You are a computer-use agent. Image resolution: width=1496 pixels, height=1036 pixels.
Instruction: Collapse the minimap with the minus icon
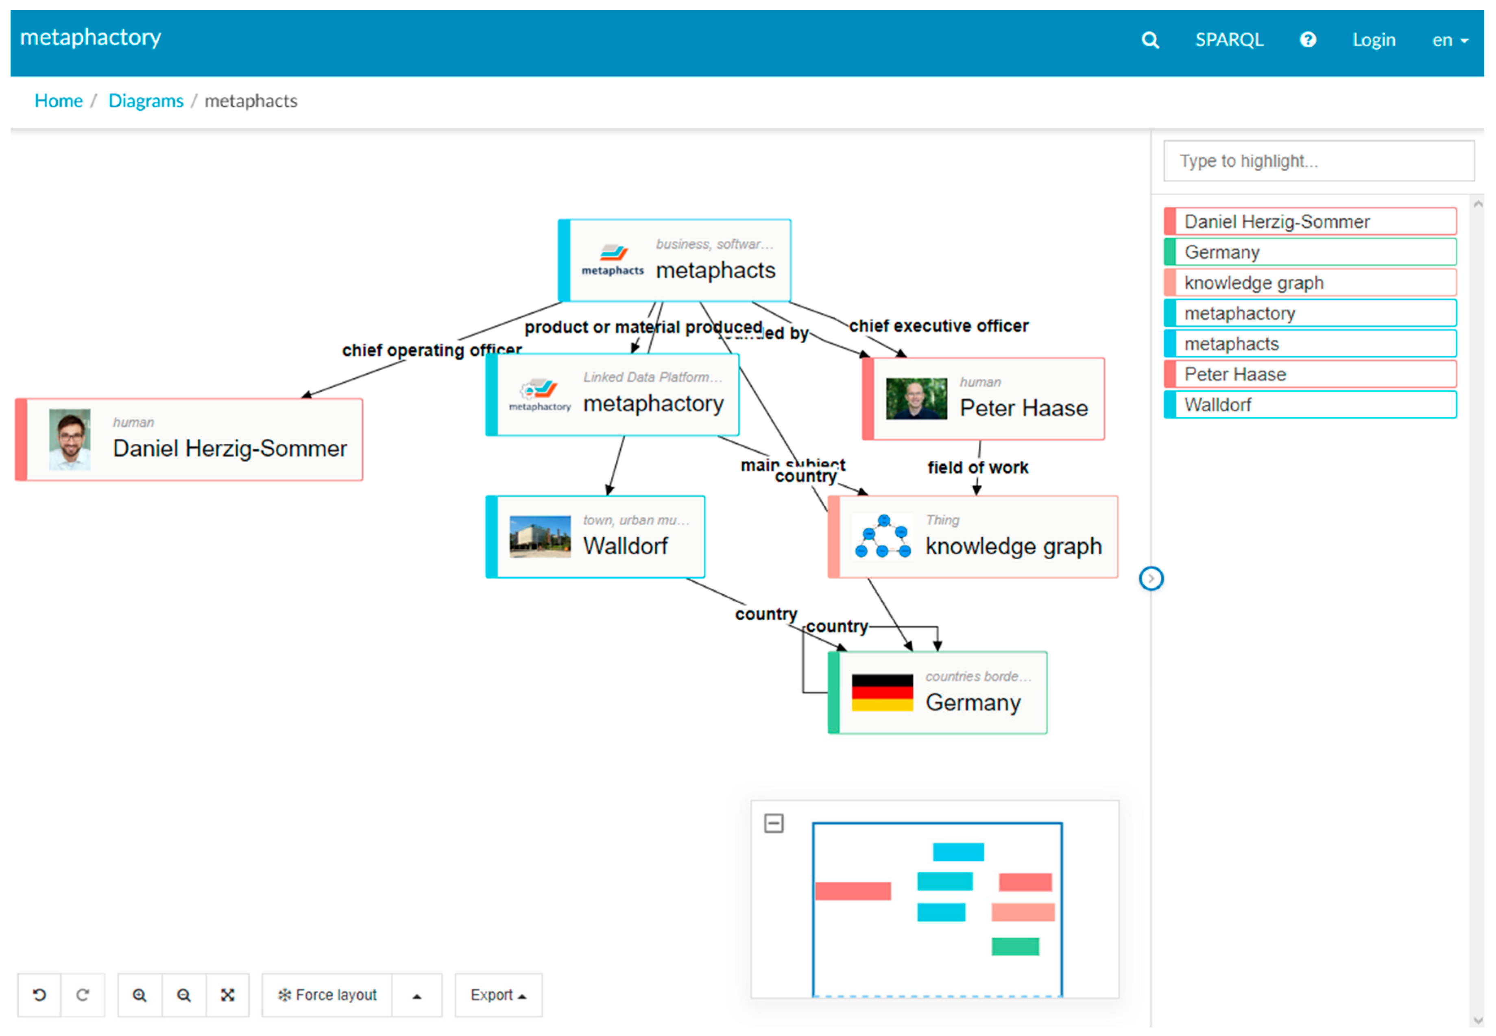773,823
